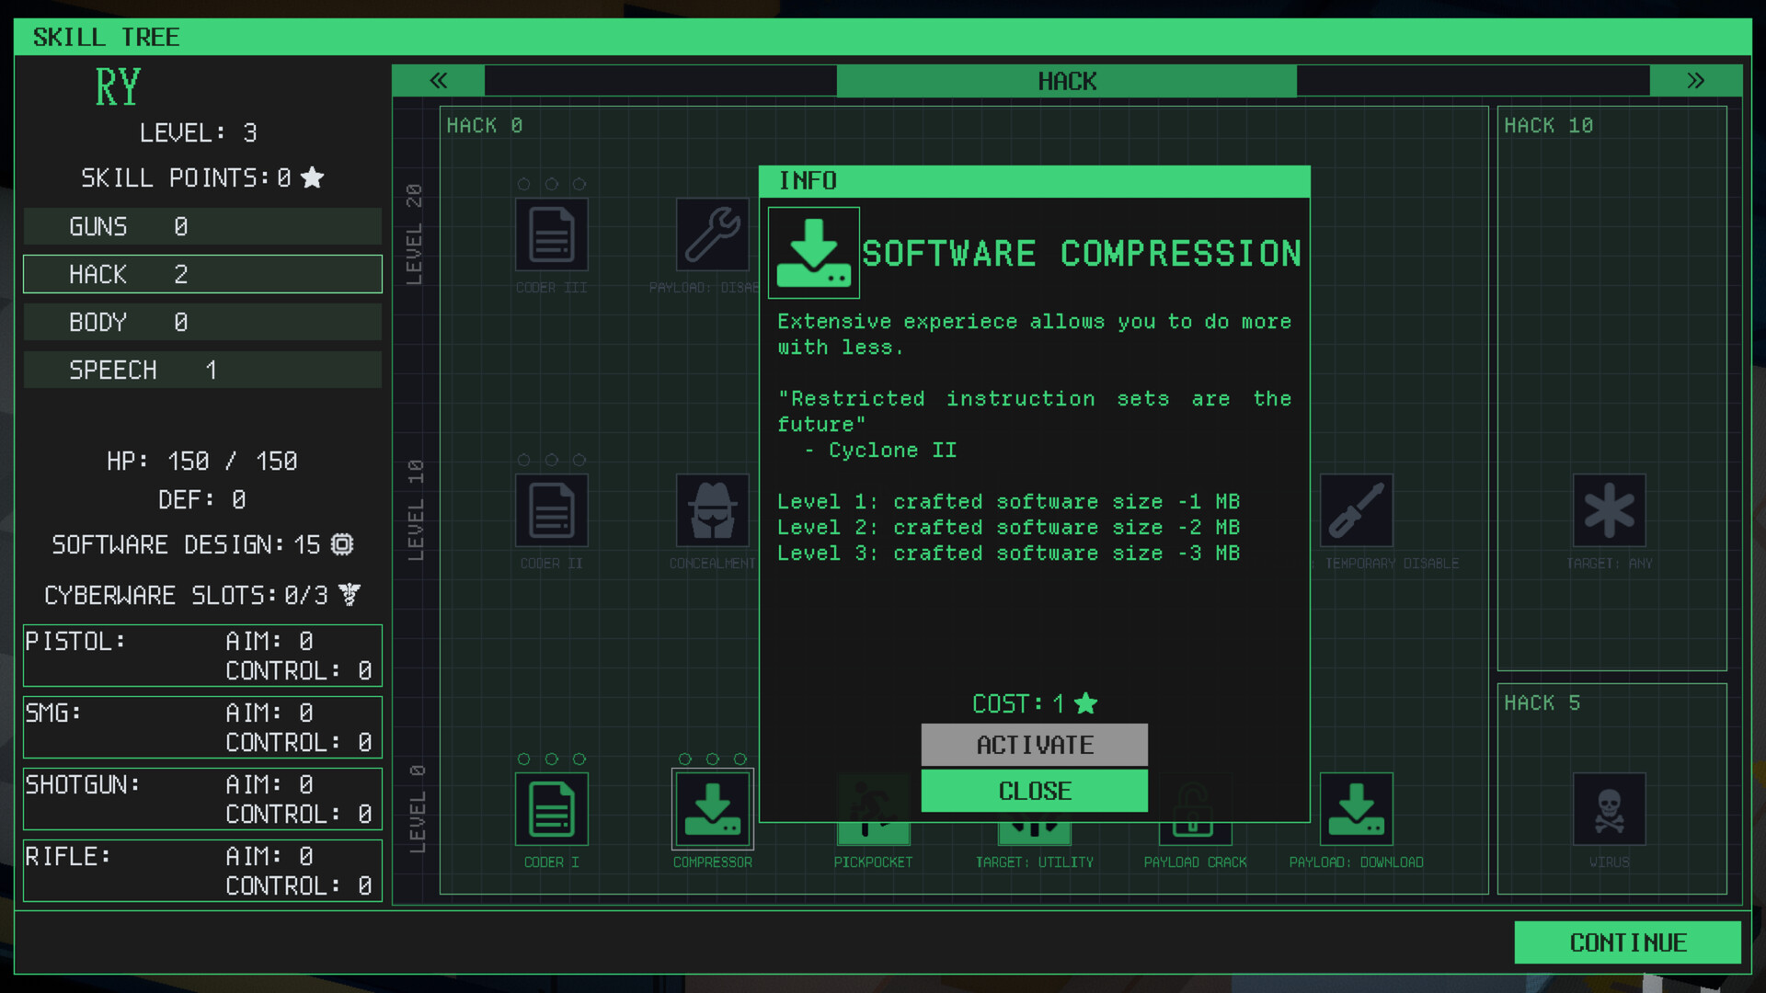
Task: Select the Payload: Disable wrench icon
Action: pos(711,233)
